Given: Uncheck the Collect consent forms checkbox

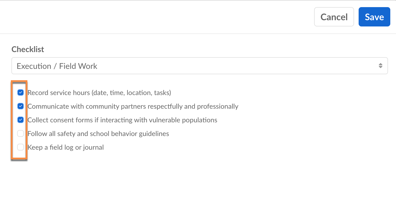Looking at the screenshot, I should point(21,120).
